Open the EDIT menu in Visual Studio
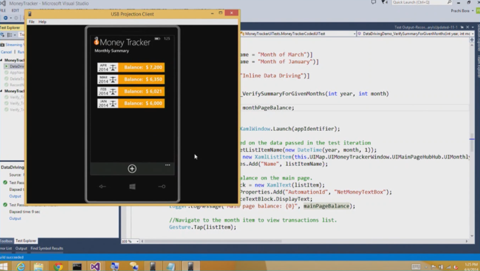Screen dimensions: 480x271 (15, 10)
